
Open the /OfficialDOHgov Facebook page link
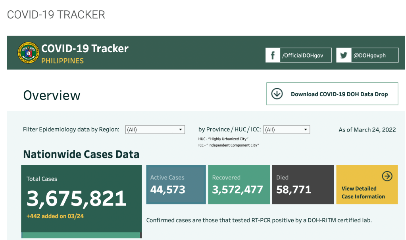coord(302,55)
